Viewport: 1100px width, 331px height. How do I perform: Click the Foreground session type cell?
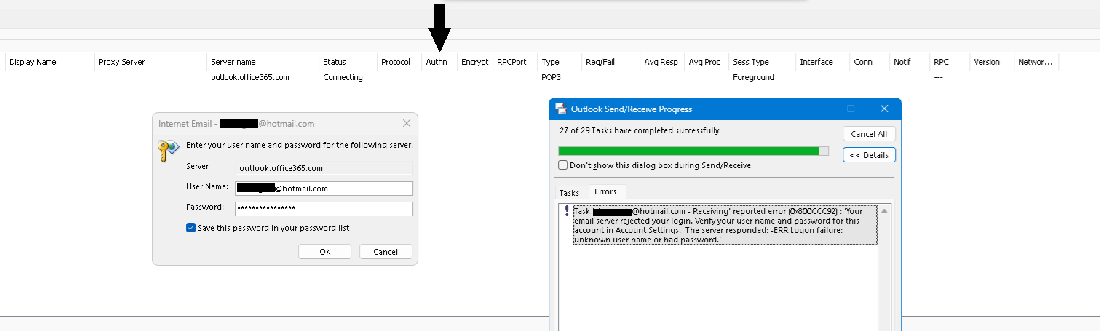[753, 77]
